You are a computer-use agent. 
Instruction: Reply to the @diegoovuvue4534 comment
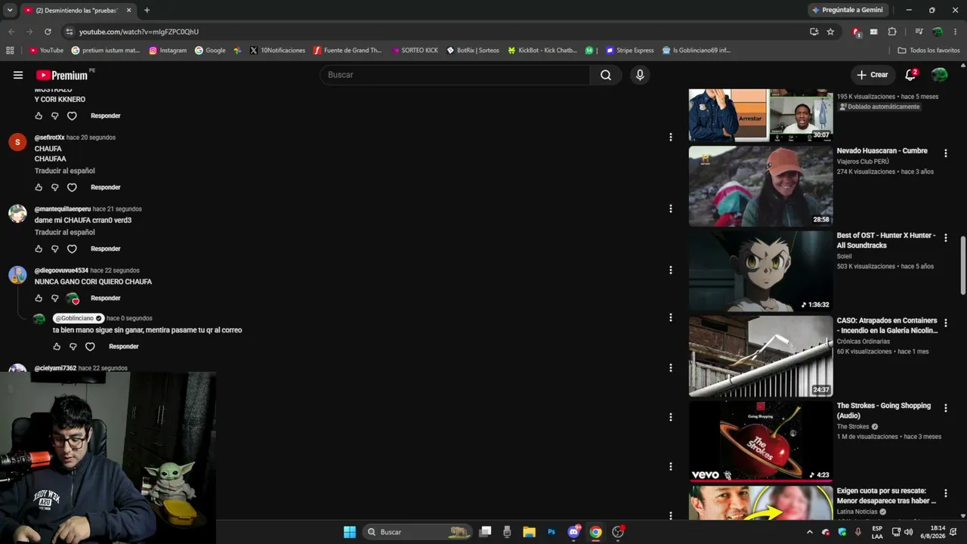point(106,298)
